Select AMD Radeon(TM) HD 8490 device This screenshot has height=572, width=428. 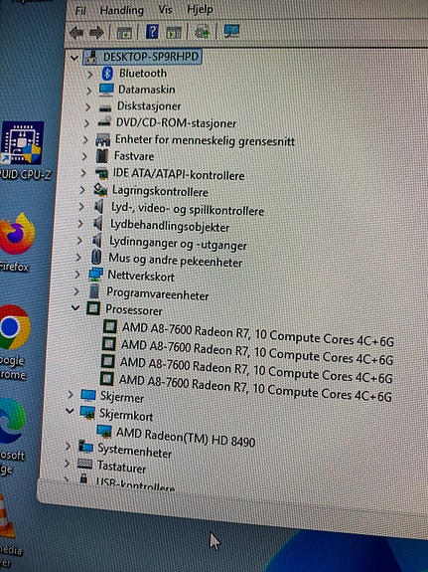pyautogui.click(x=185, y=437)
